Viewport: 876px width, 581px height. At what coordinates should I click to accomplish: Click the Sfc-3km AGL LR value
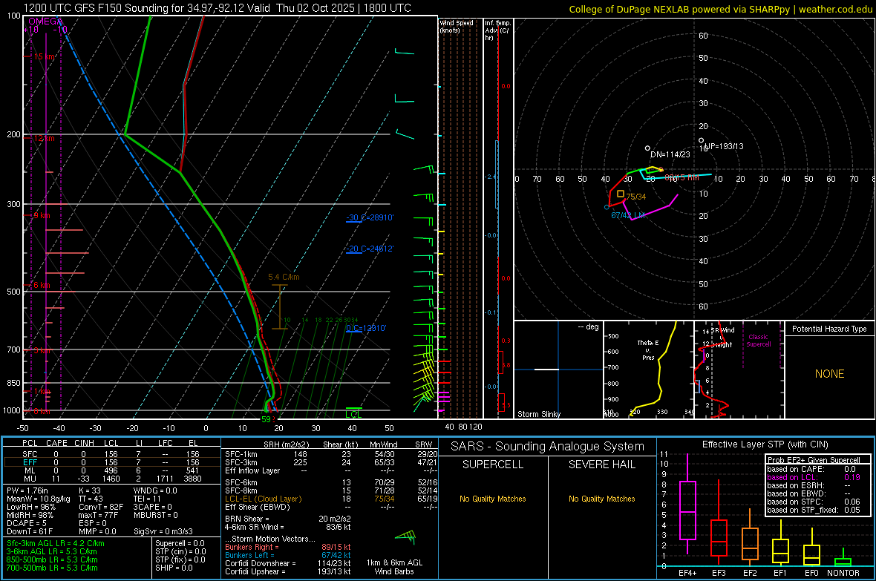[56, 543]
